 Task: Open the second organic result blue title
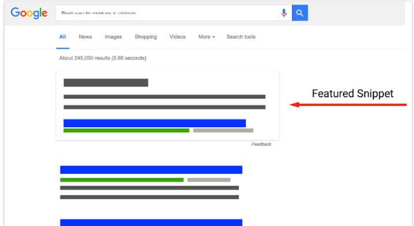coord(151,223)
